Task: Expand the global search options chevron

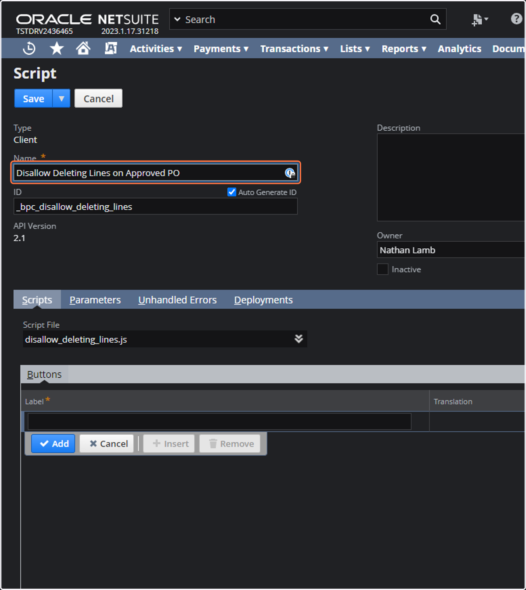Action: (x=178, y=19)
